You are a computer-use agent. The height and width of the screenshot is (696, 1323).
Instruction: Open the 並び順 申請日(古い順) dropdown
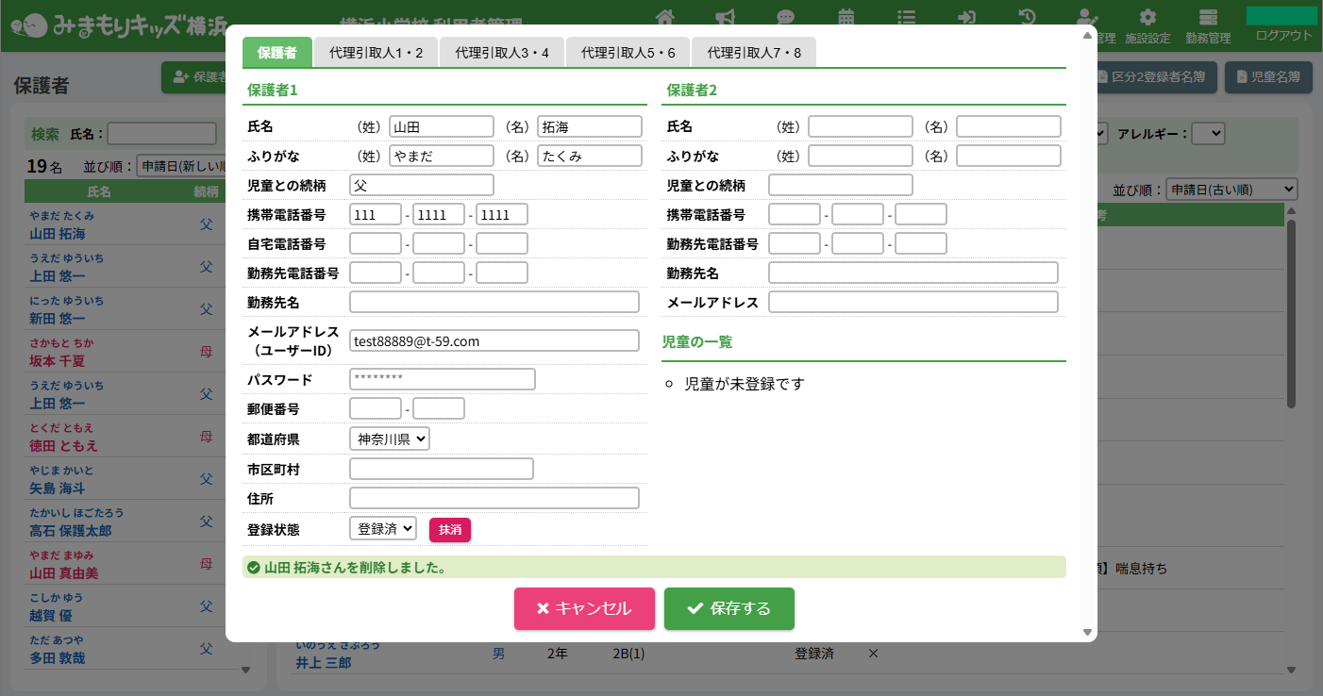[1231, 190]
